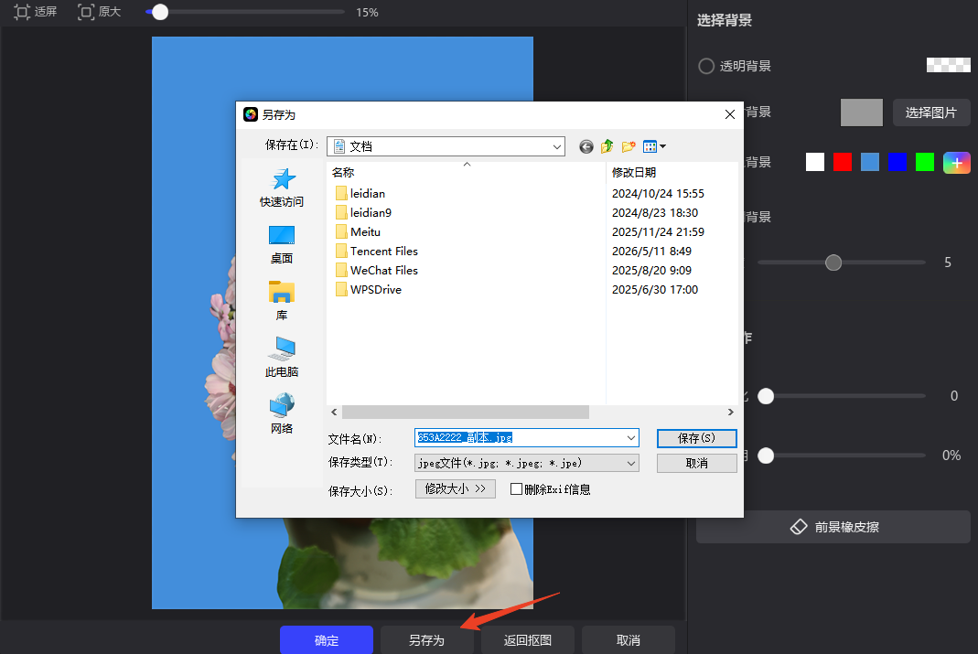Select 桌面 in the places sidebar
Image resolution: width=978 pixels, height=654 pixels.
[x=281, y=244]
